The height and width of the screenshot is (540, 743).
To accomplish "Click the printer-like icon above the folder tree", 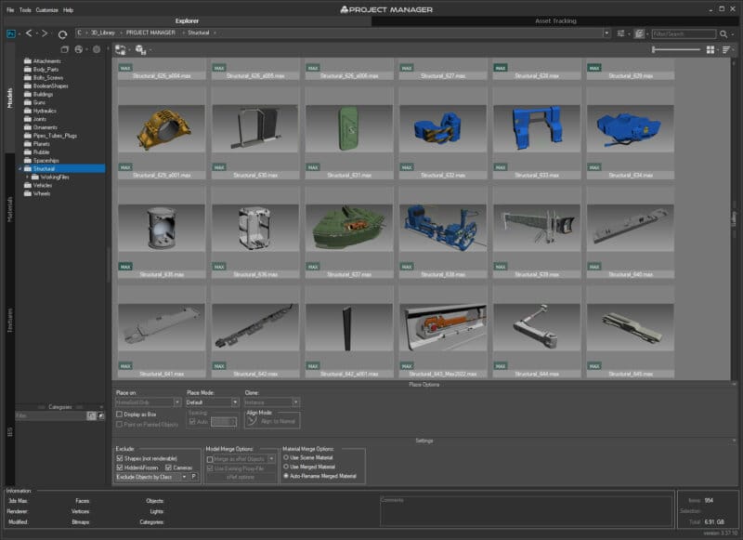I will pyautogui.click(x=79, y=49).
